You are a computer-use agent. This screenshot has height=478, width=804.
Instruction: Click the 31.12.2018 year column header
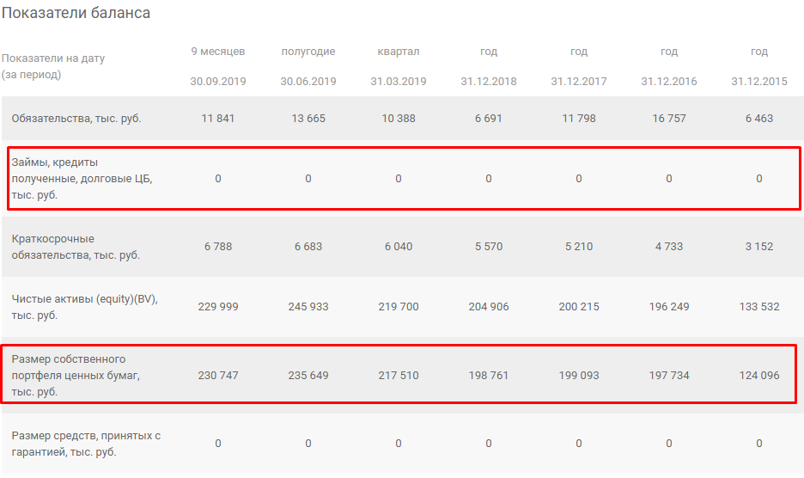pos(489,66)
